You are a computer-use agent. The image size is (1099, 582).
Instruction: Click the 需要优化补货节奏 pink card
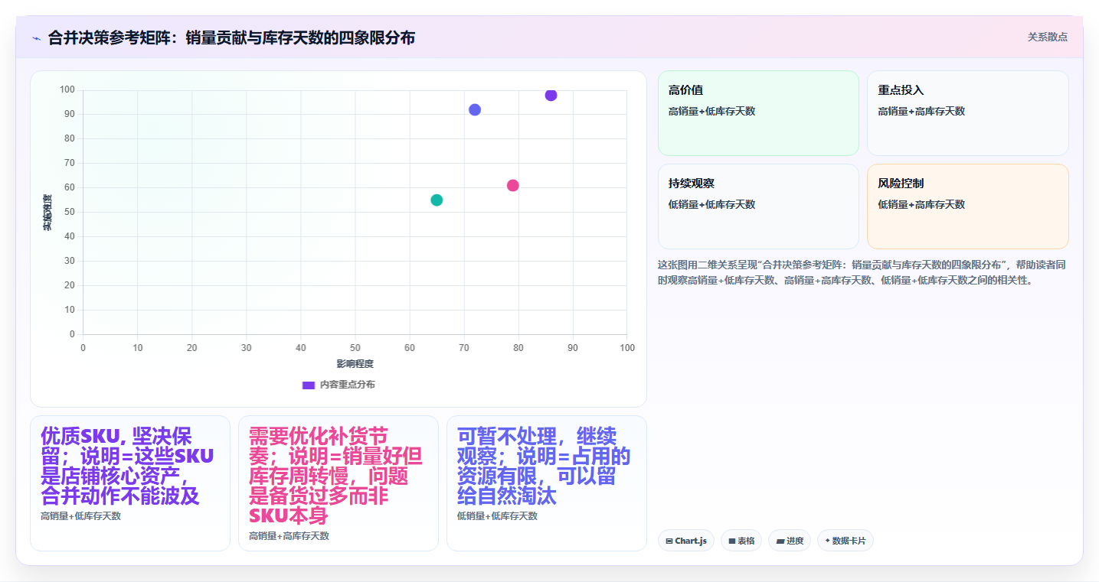(339, 483)
